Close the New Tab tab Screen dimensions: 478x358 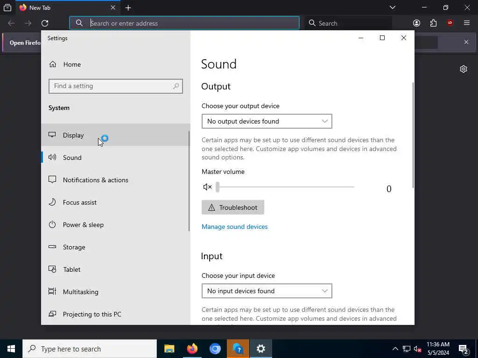tap(113, 7)
